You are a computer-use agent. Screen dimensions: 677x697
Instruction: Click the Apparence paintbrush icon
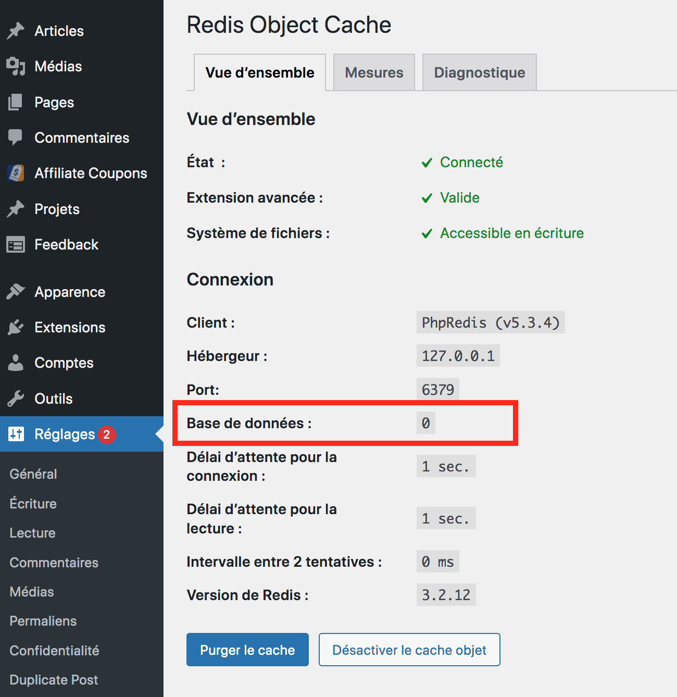(16, 292)
